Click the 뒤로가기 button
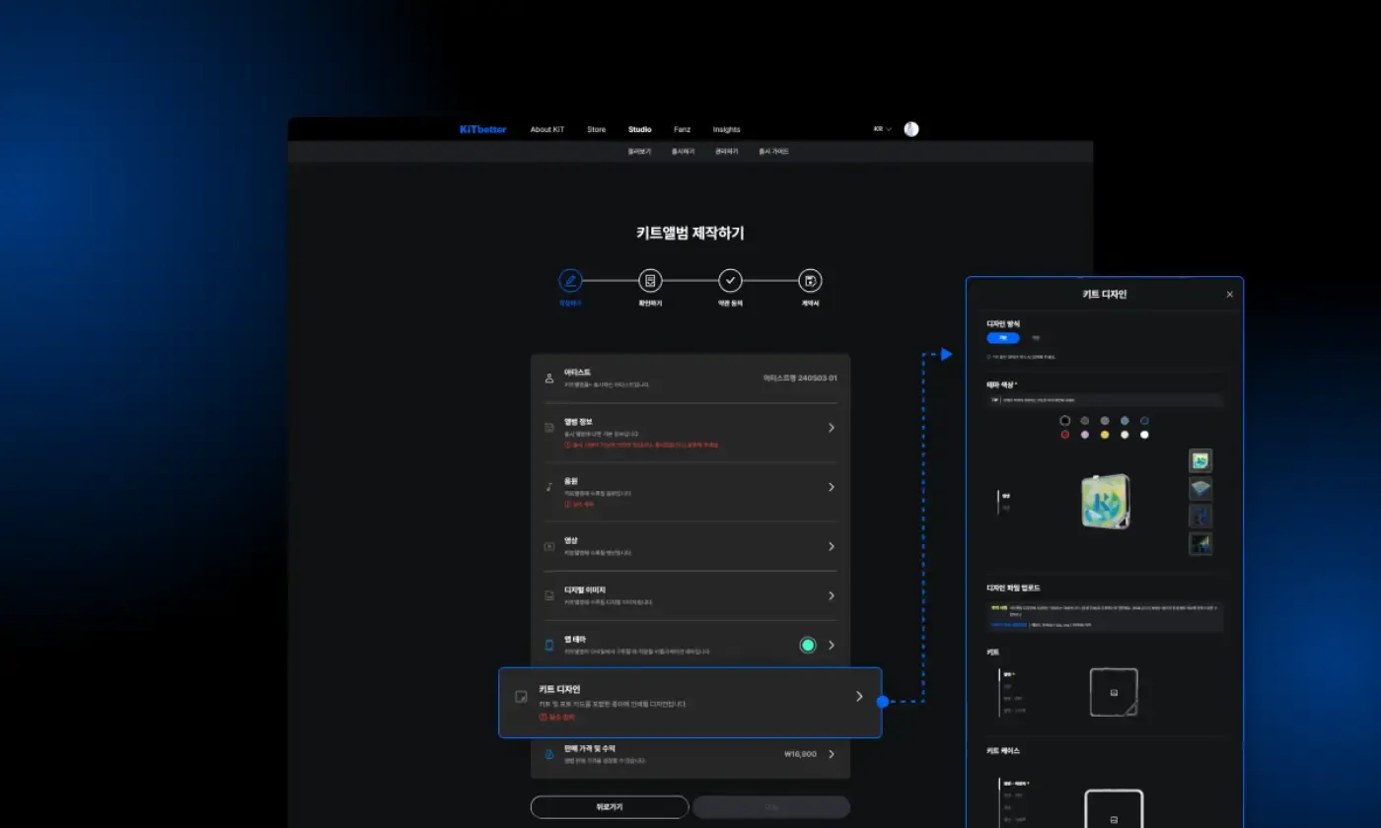This screenshot has height=828, width=1381. [x=610, y=806]
